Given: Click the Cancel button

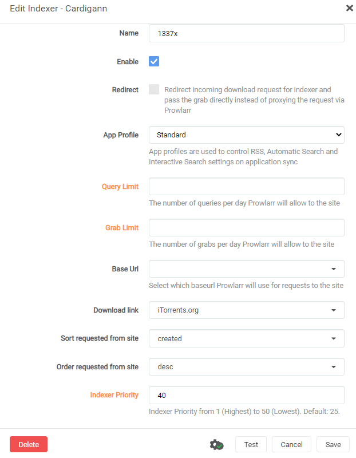Looking at the screenshot, I should (x=291, y=444).
